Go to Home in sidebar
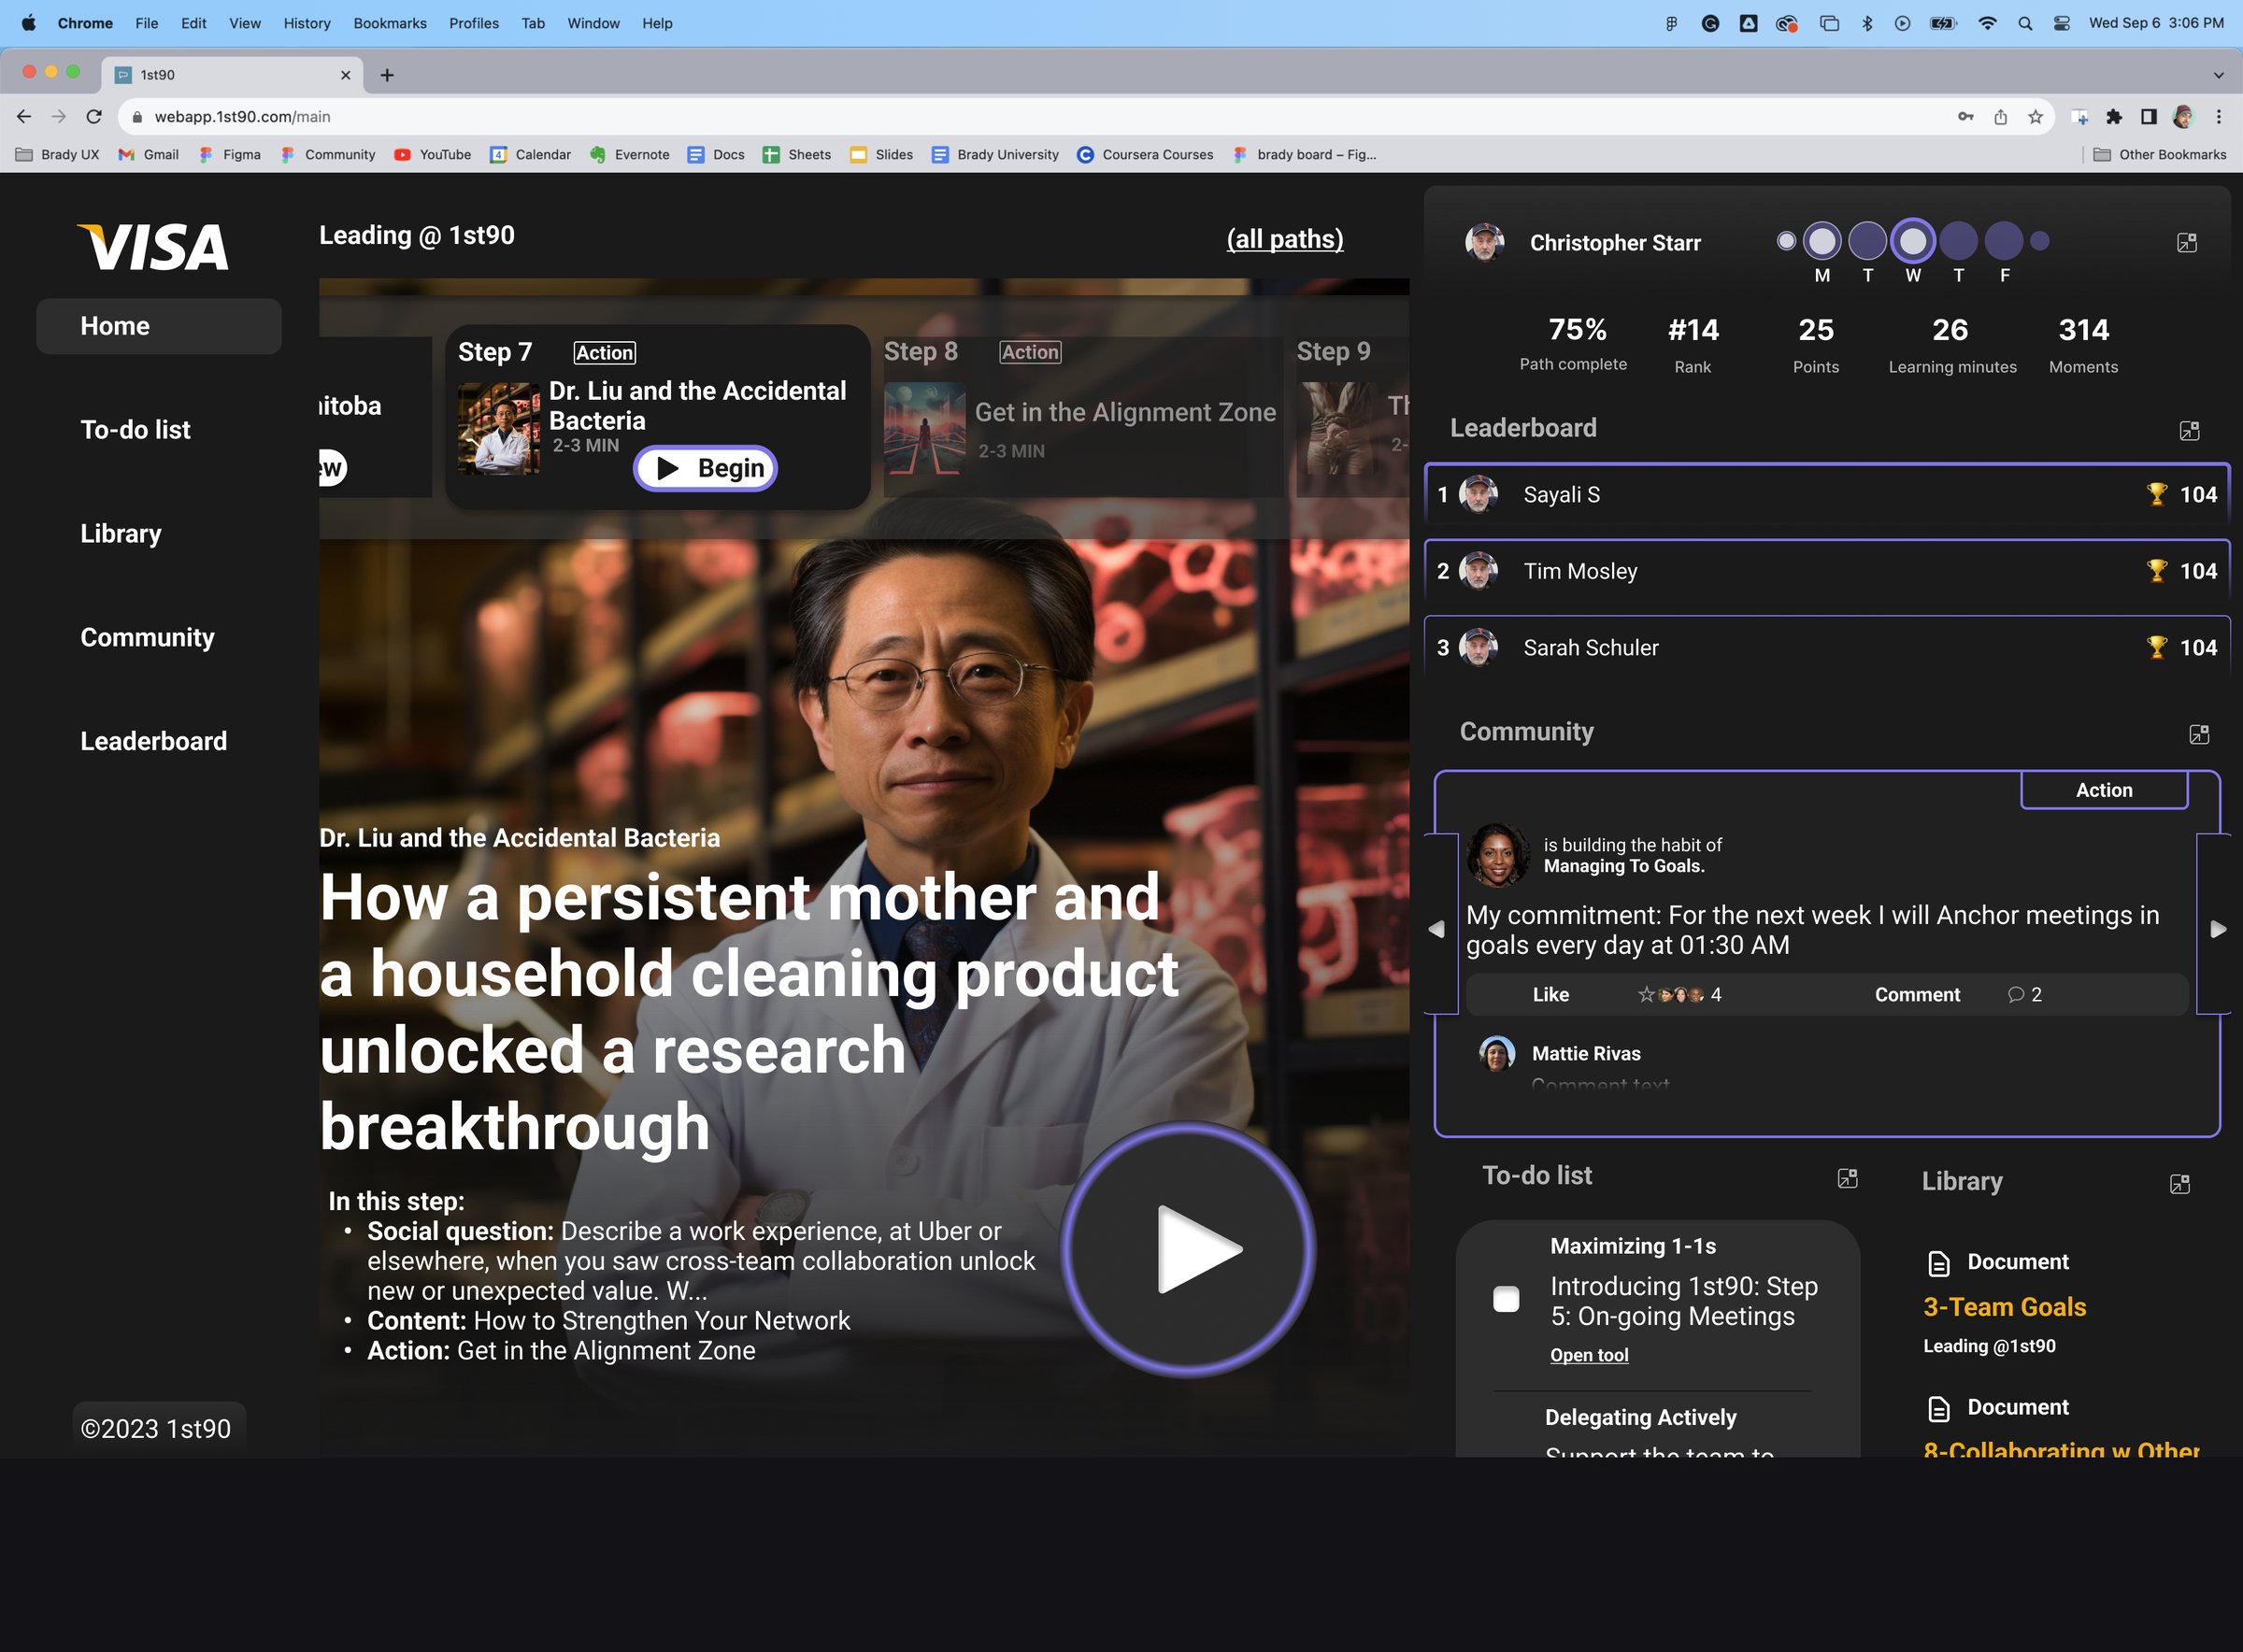The width and height of the screenshot is (2243, 1652). (158, 326)
